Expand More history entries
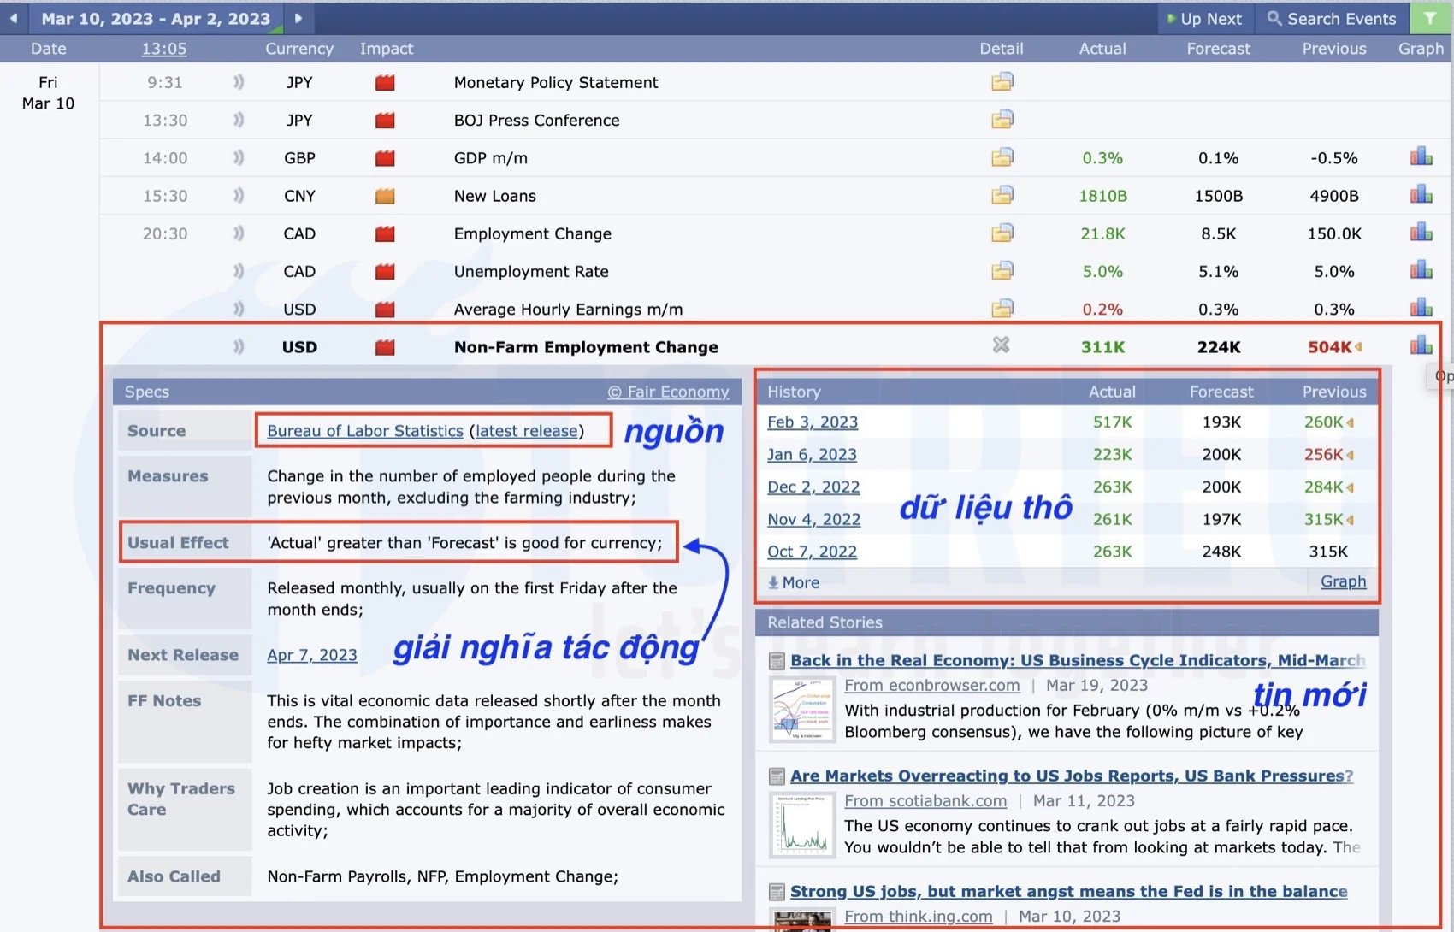The image size is (1454, 932). coord(794,582)
